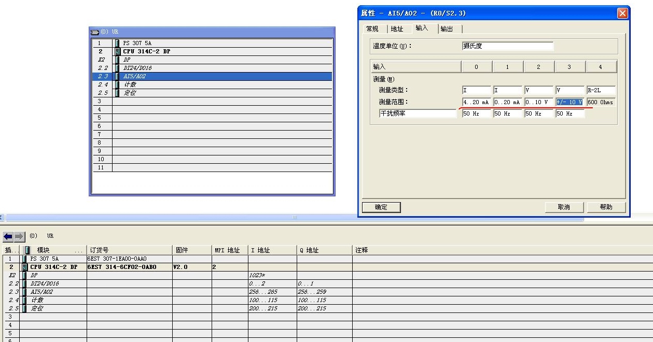Click the Q 地址 column header
The width and height of the screenshot is (653, 342).
tap(325, 250)
